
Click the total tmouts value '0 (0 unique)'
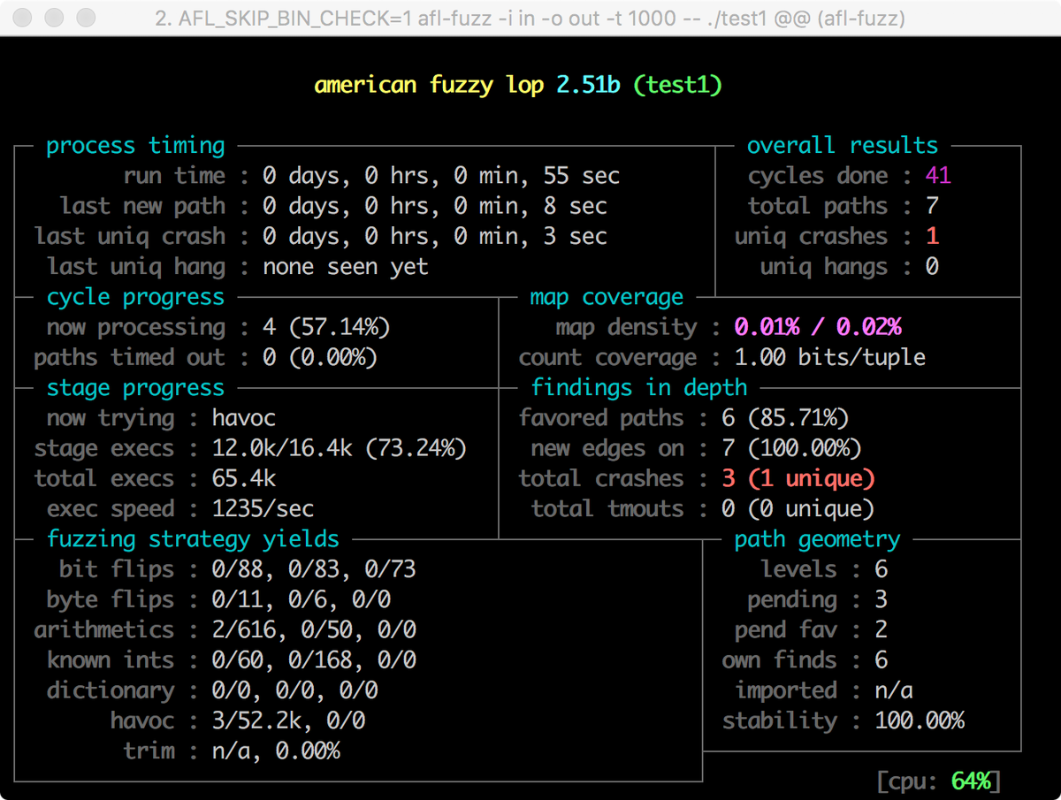pyautogui.click(x=798, y=508)
